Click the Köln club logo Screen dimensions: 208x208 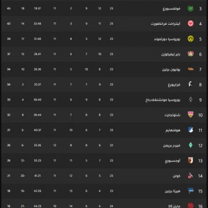point(191,176)
